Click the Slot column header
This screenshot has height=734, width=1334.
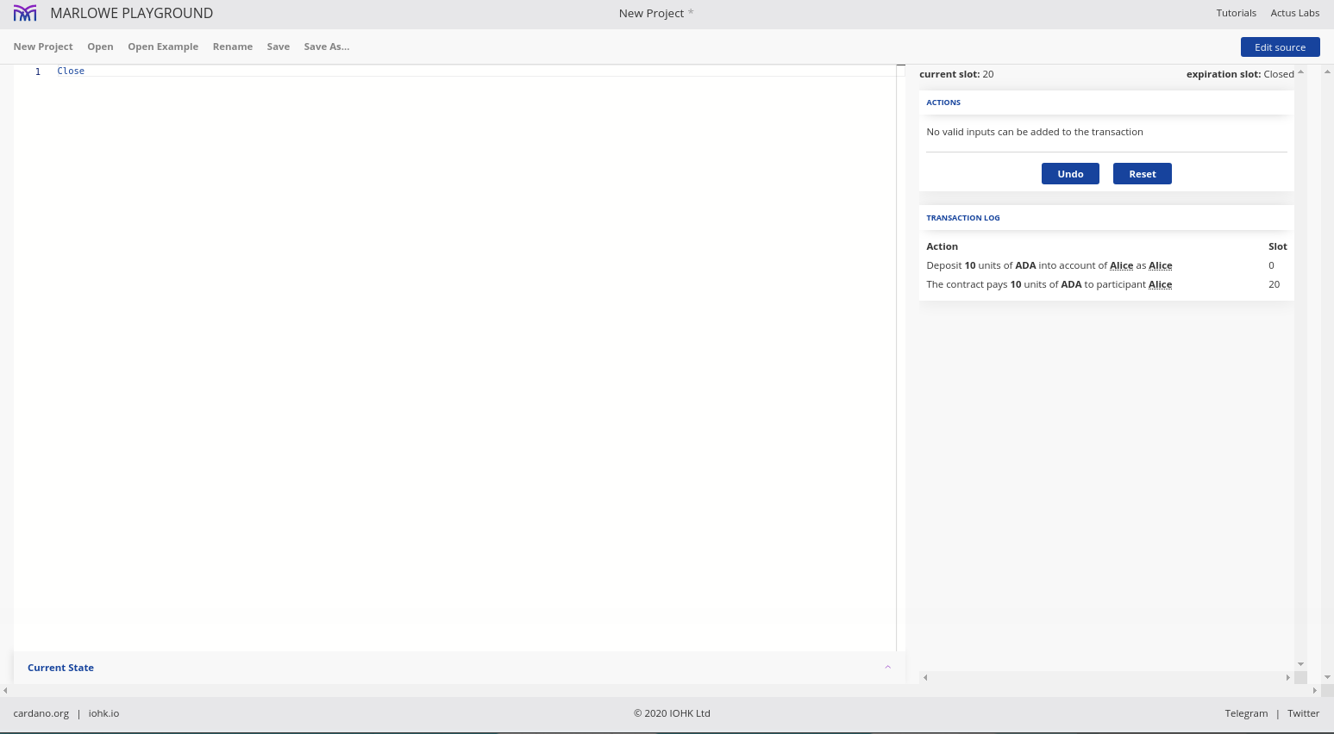(1277, 246)
